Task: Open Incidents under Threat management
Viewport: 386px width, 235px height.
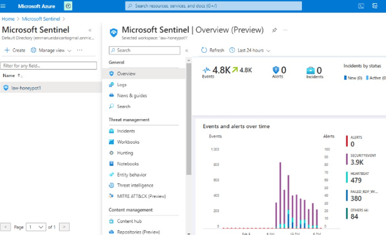Action: pos(126,131)
